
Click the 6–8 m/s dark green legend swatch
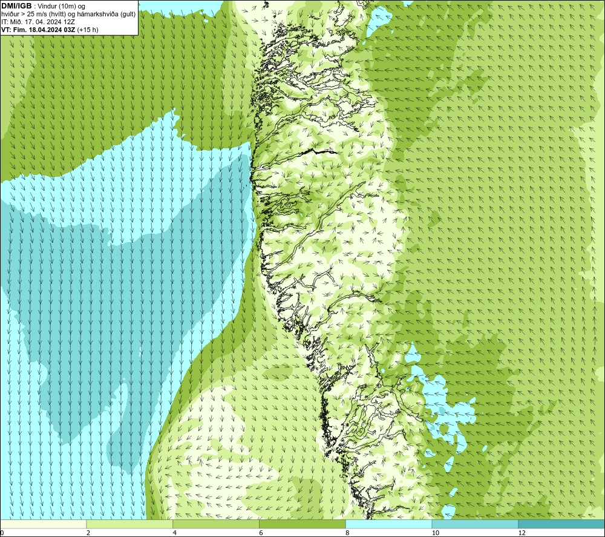(302, 524)
